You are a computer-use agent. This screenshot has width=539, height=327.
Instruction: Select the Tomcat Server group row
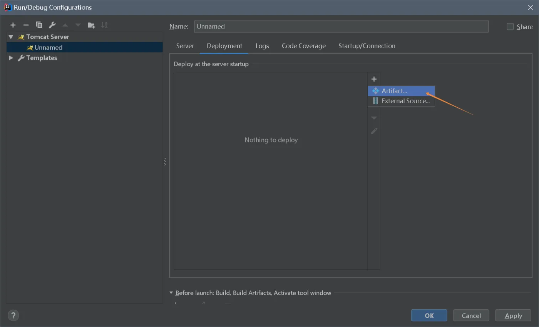[x=85, y=37]
